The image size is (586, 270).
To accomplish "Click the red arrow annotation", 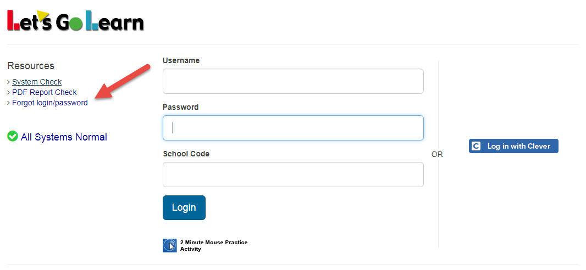I will pyautogui.click(x=123, y=82).
